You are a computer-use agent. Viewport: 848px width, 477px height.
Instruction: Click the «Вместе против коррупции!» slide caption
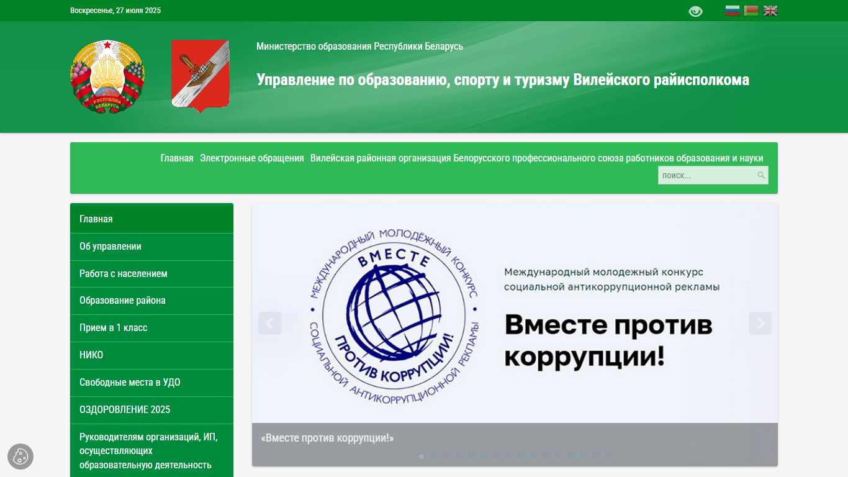328,438
